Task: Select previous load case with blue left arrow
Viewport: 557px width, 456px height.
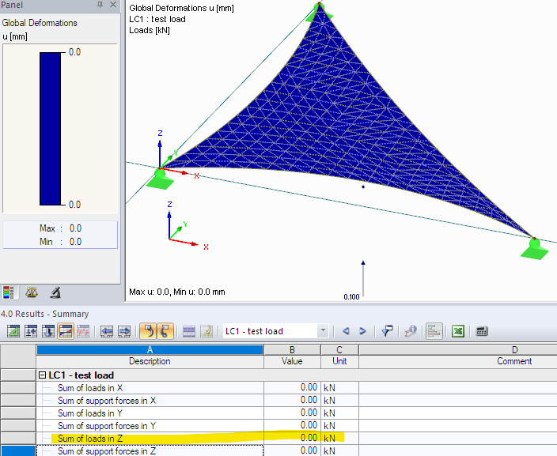Action: point(346,331)
